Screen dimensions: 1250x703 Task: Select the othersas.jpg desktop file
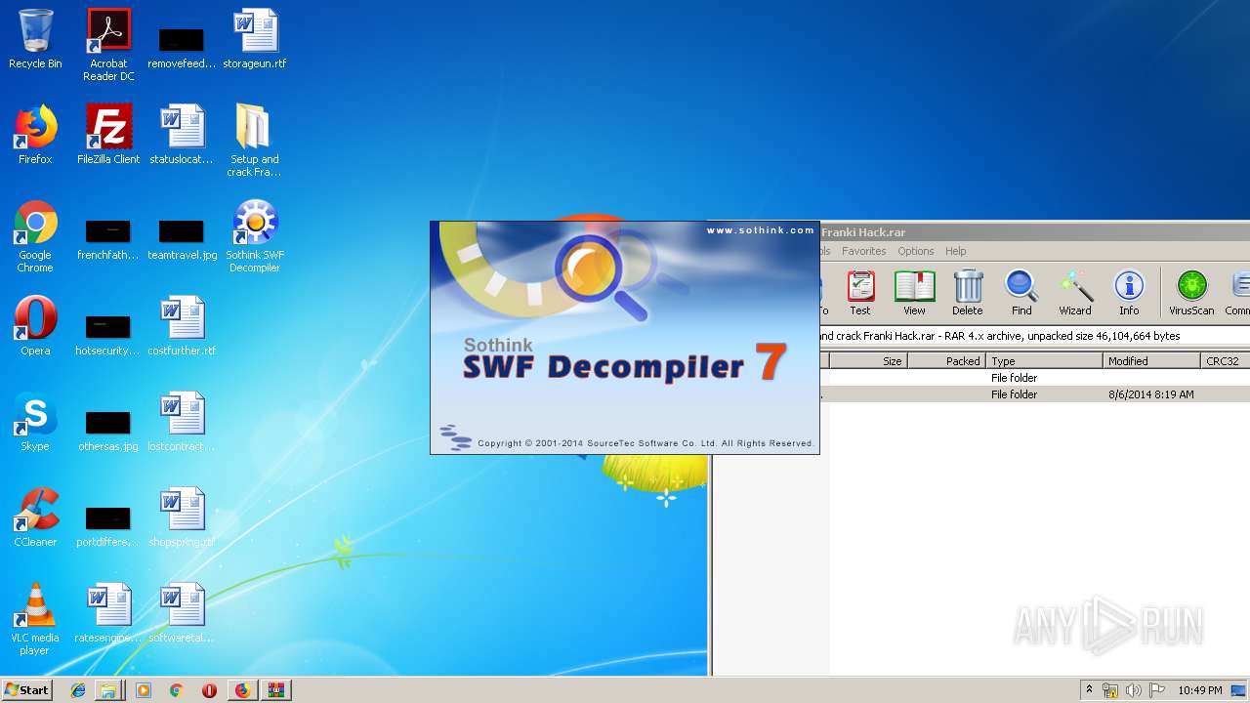(108, 431)
